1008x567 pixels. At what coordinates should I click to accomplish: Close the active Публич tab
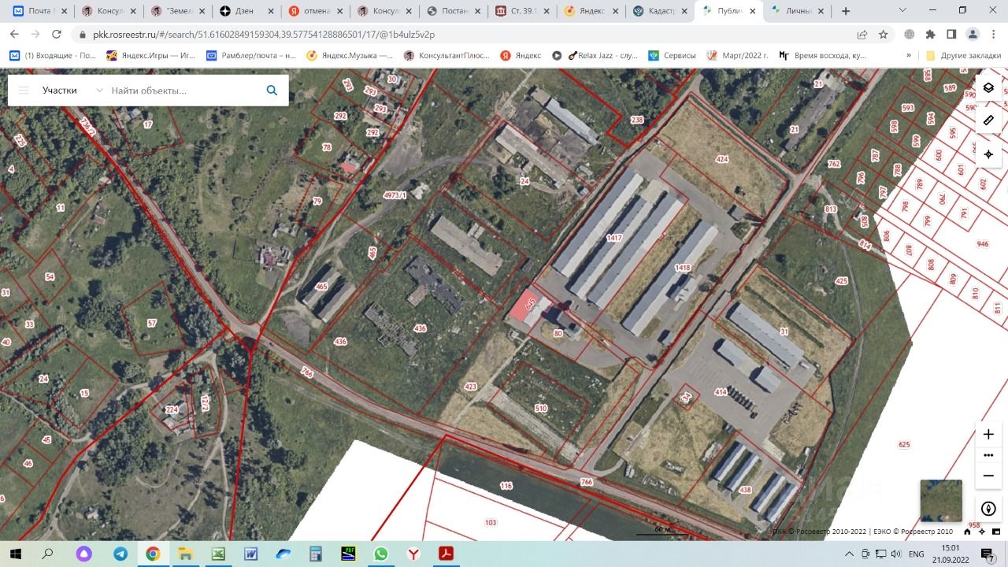pyautogui.click(x=752, y=11)
